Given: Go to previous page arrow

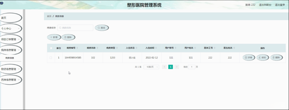Looking at the screenshot, I should (164, 67).
